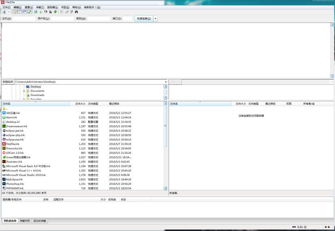
Task: Open the 有新版本!(N) menu
Action: (x=92, y=7)
